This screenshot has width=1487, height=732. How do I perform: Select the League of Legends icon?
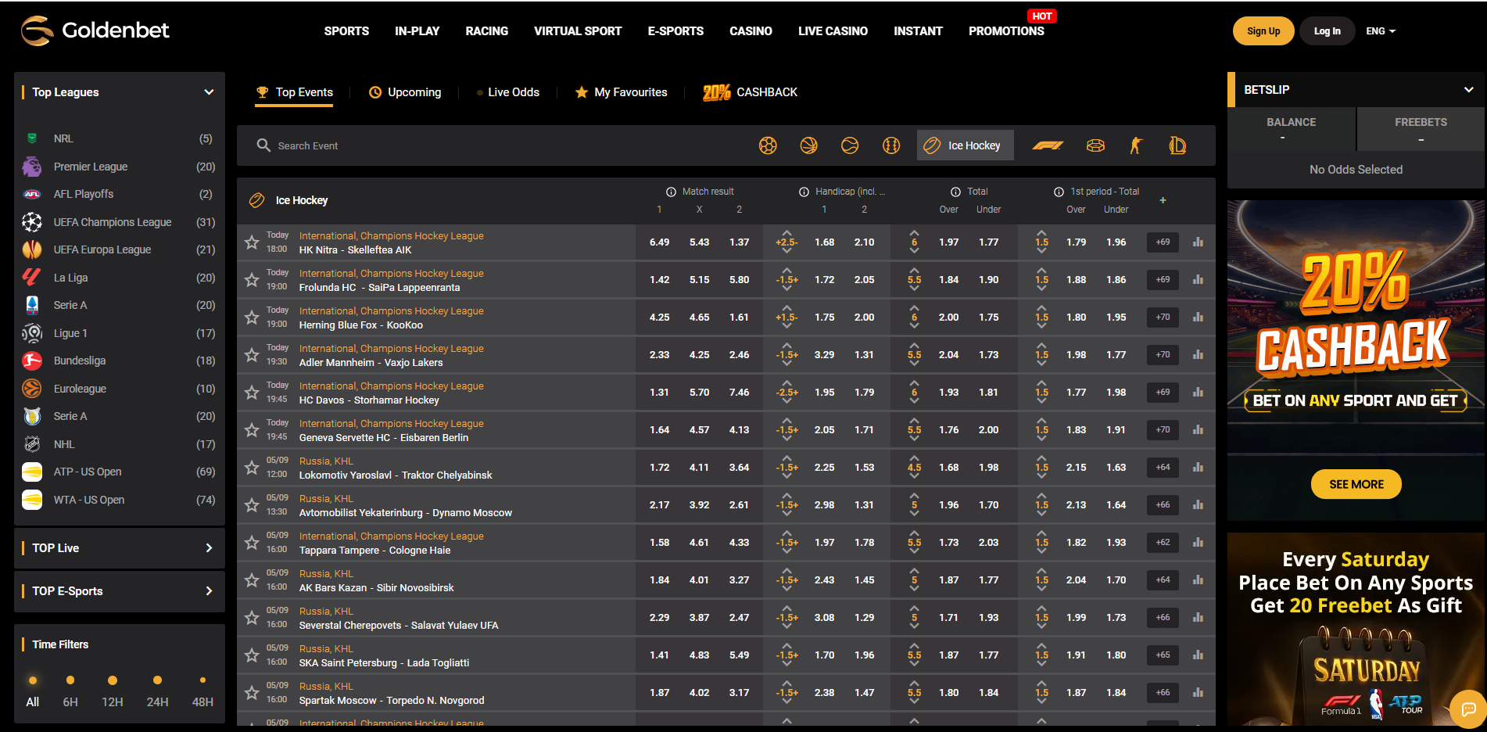[1177, 145]
